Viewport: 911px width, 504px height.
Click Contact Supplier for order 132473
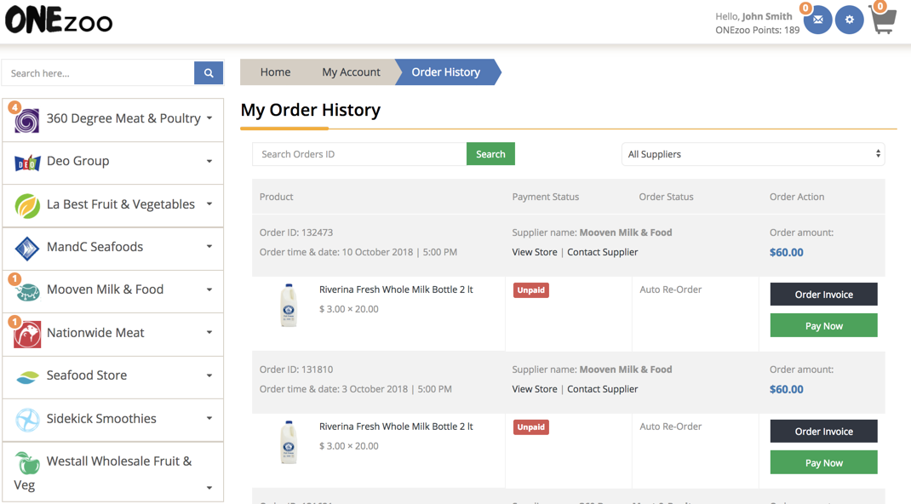point(603,252)
